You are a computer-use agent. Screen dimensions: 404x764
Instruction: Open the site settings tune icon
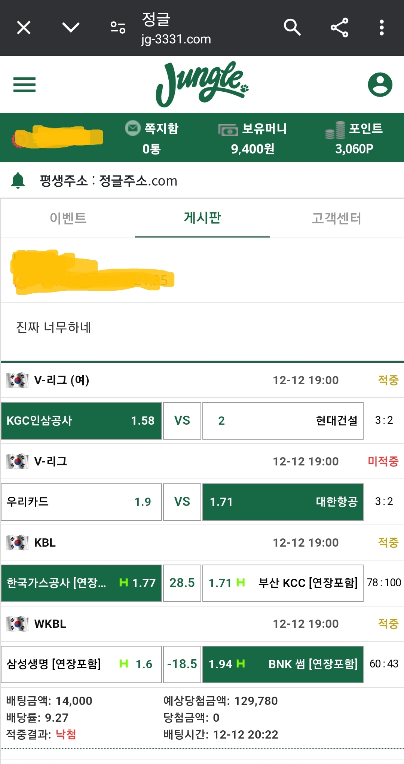pyautogui.click(x=118, y=28)
